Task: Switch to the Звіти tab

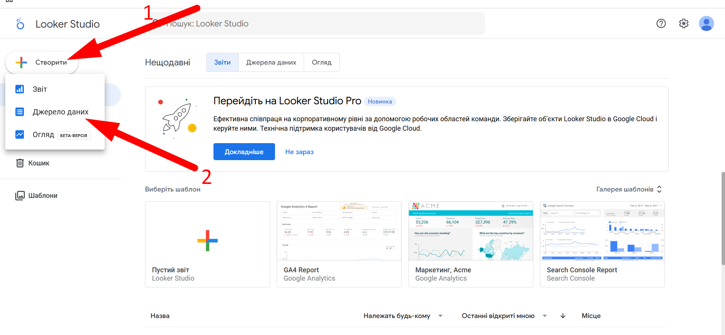Action: (223, 62)
